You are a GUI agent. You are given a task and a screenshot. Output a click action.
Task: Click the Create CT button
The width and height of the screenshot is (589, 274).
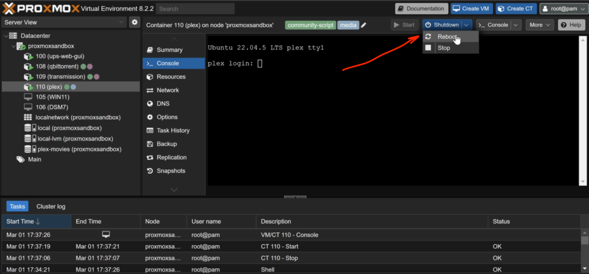click(x=516, y=9)
